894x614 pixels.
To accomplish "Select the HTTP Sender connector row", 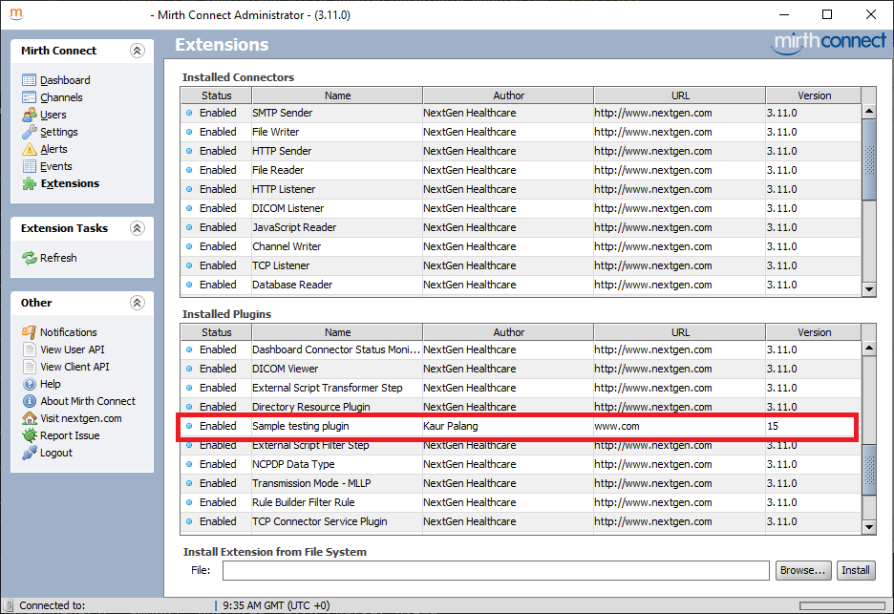I will click(x=521, y=151).
